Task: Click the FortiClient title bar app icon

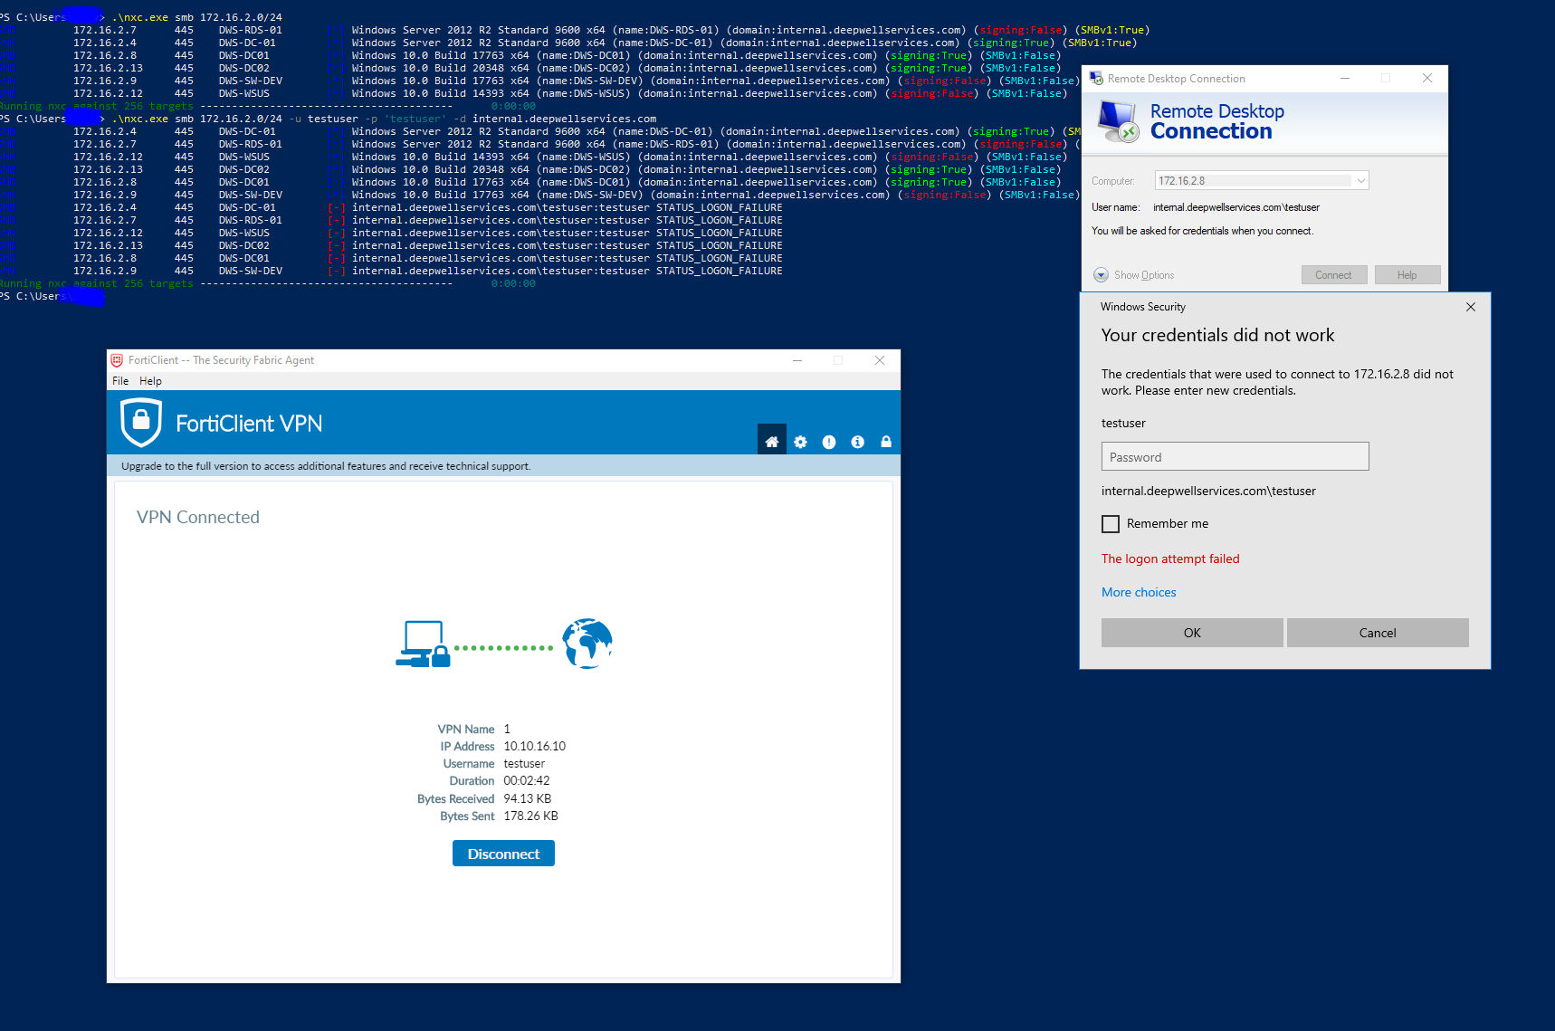Action: click(x=117, y=360)
